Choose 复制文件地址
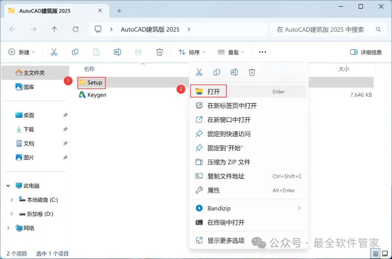392x259 pixels. coord(249,176)
